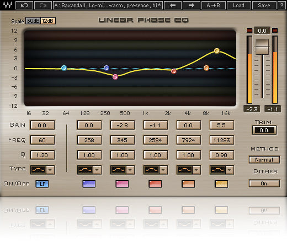Screen dimensions: 287x249
Task: Change the Method from Normal
Action: (x=264, y=160)
